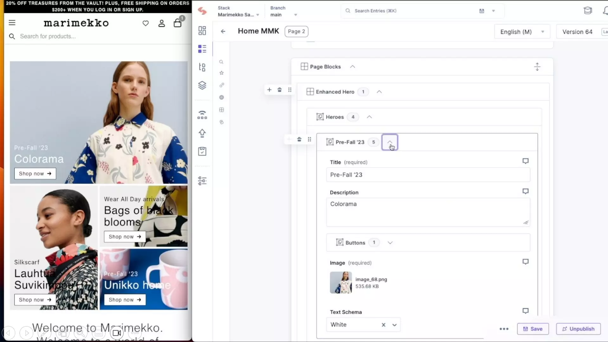Open the Assets layers icon in sidebar
The image size is (608, 342).
(x=202, y=85)
